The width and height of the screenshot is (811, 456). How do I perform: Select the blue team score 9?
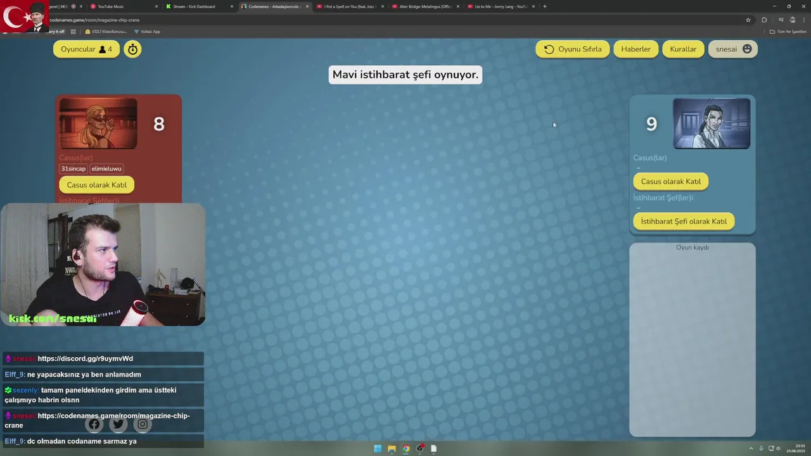click(x=651, y=124)
